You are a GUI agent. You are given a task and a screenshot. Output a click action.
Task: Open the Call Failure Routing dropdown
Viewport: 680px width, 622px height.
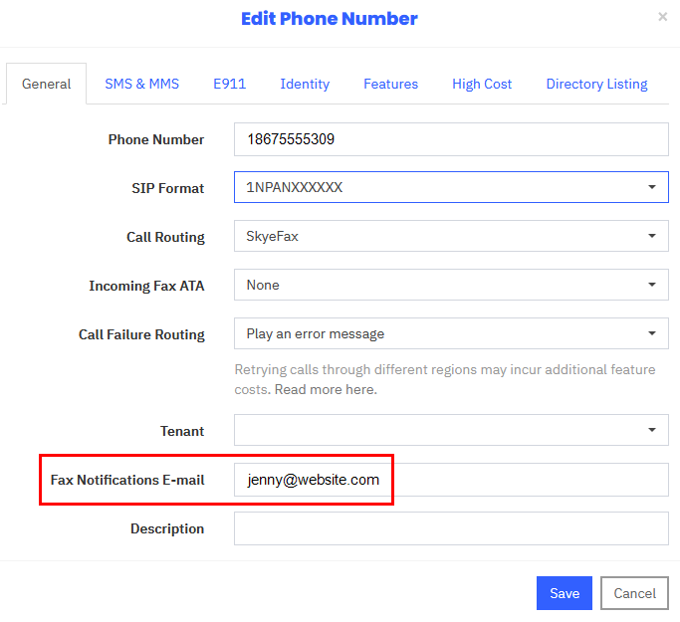tap(451, 333)
